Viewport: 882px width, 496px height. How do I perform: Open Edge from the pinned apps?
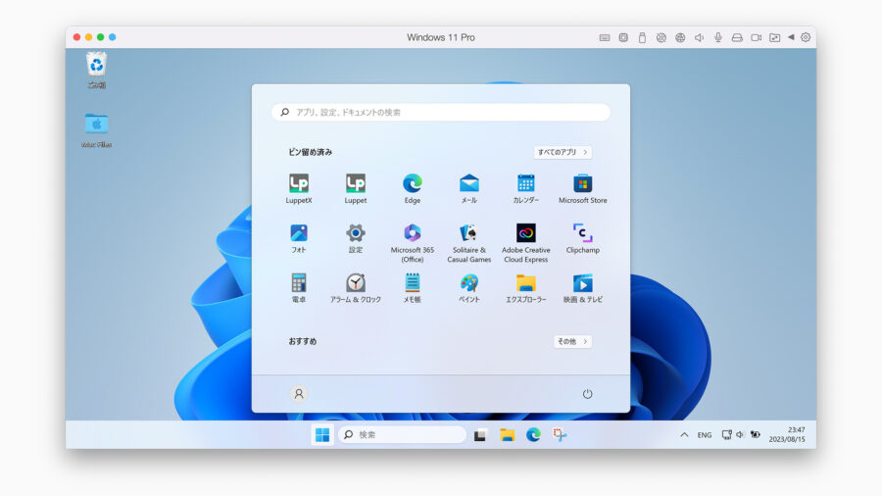[413, 188]
